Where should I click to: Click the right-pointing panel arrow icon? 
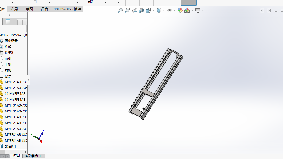[269, 10]
